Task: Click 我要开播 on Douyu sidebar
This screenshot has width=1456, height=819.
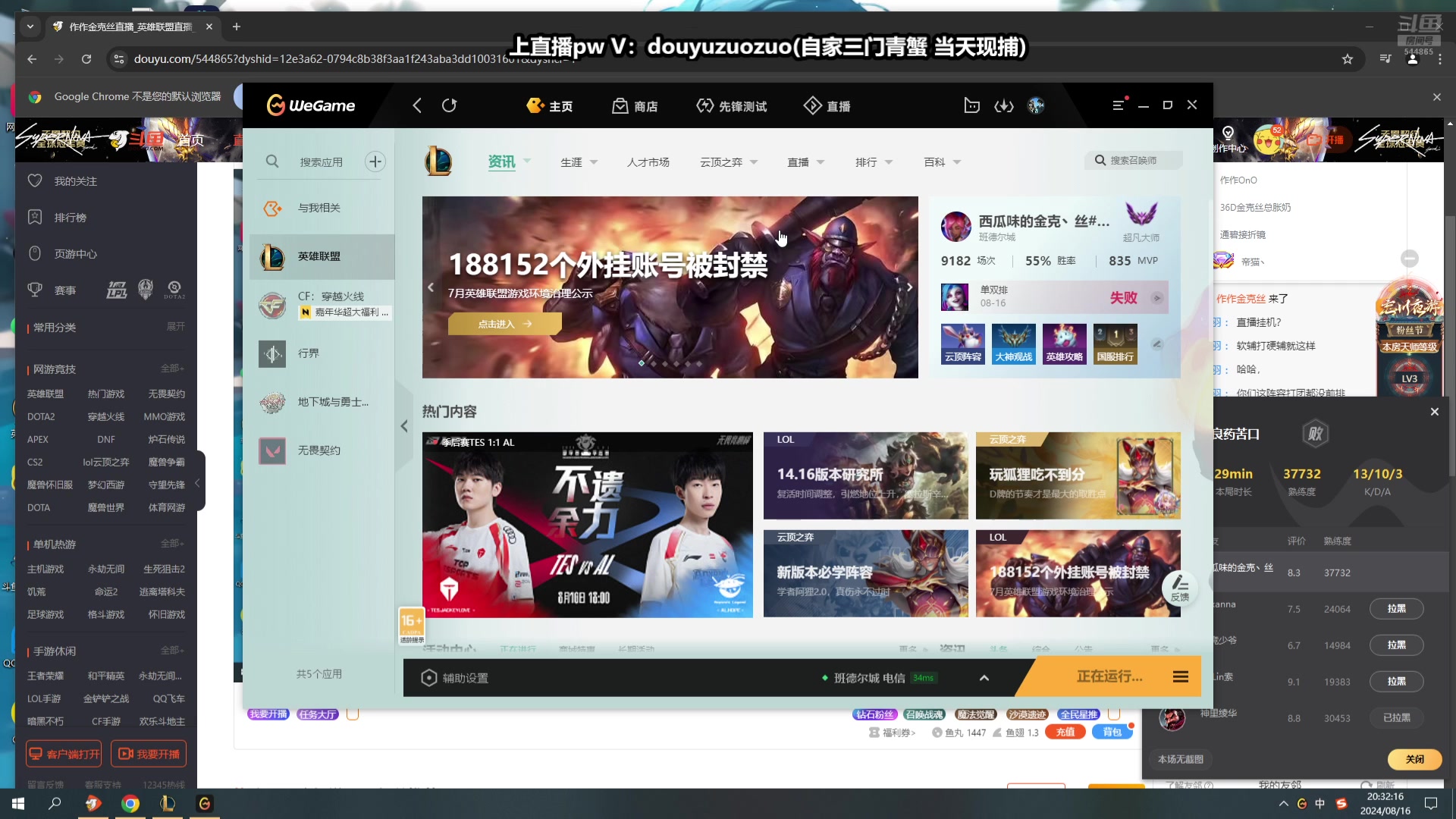Action: [149, 754]
